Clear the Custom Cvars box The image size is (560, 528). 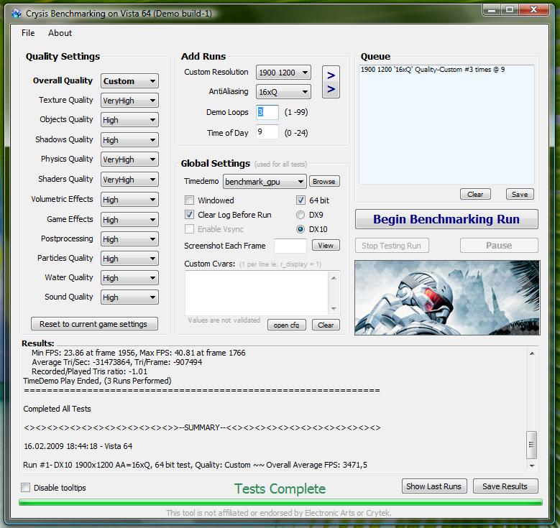click(326, 325)
